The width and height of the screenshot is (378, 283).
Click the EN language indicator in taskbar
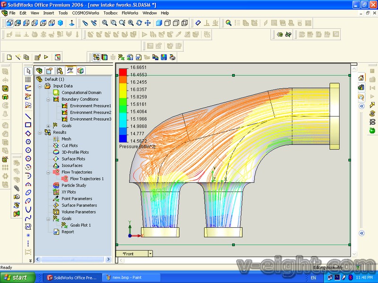[313, 278]
